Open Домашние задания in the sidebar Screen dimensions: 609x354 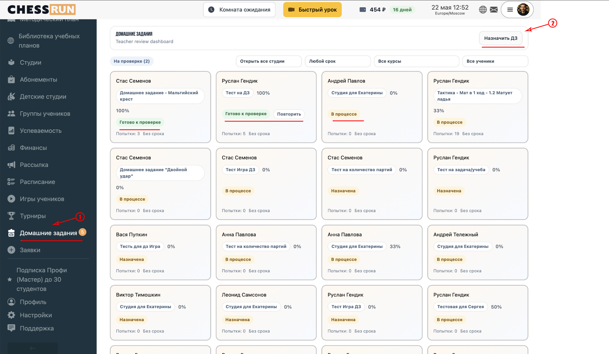(48, 233)
